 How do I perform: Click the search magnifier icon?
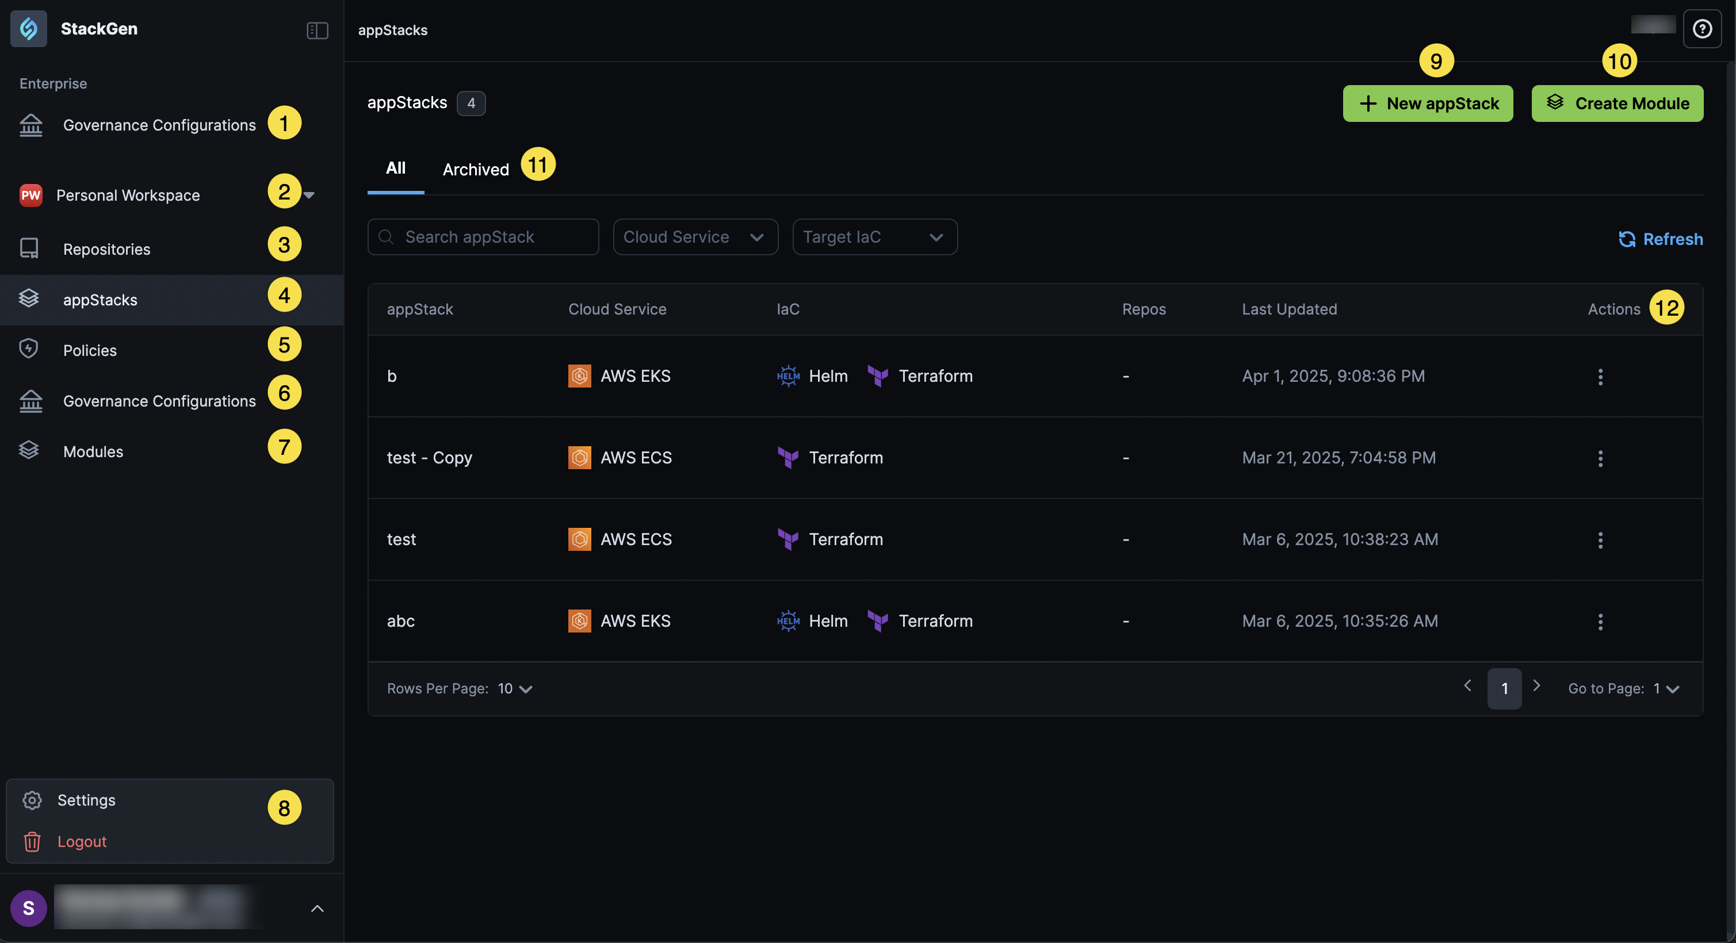click(x=386, y=237)
